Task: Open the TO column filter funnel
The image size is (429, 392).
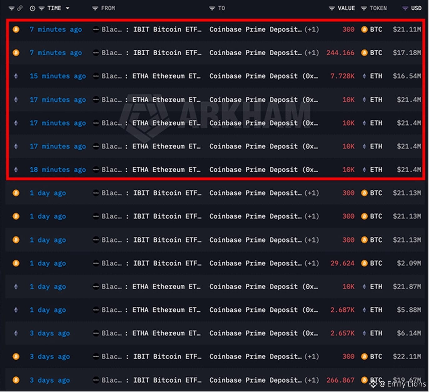Action: 212,8
